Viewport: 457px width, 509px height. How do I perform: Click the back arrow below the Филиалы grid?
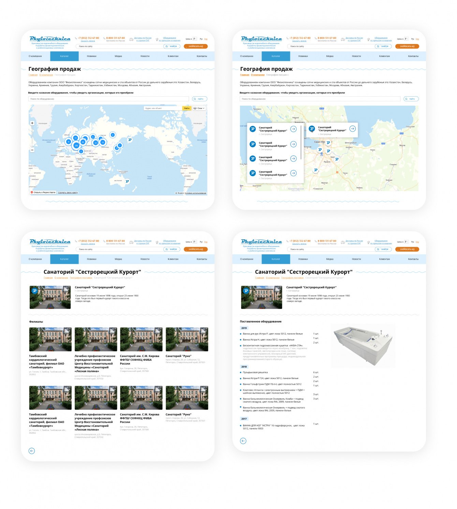click(x=32, y=451)
